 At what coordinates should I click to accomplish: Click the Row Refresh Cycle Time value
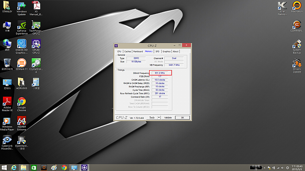point(160,93)
